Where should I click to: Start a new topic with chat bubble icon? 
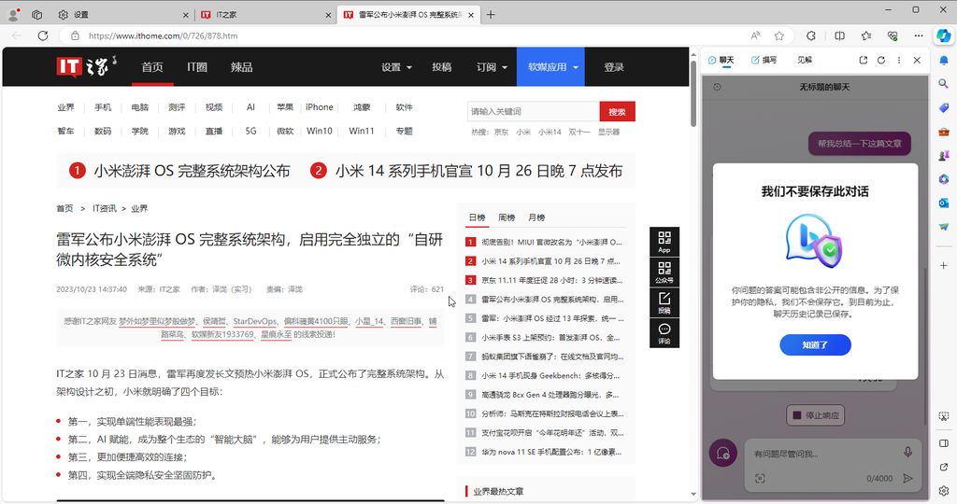723,453
